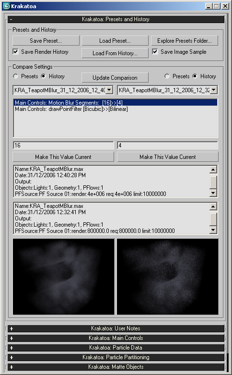The width and height of the screenshot is (232, 375).
Task: Close the Krakatoa window
Action: coord(225,6)
